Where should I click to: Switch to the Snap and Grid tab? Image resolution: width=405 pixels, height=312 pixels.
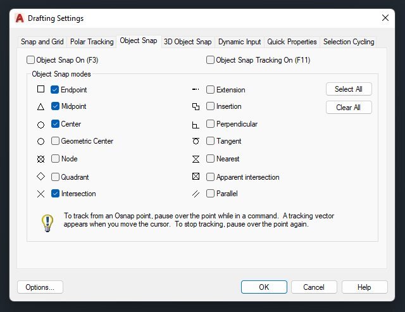tap(42, 42)
